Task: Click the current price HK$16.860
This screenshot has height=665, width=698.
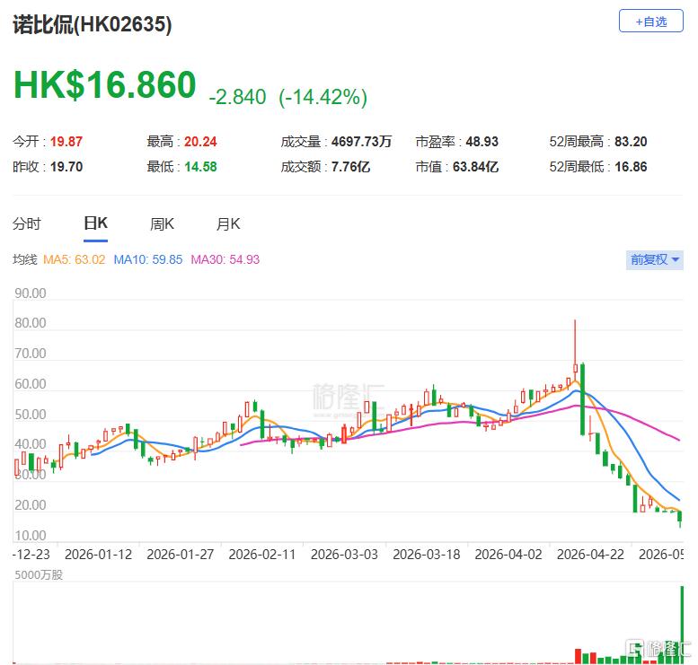Action: (104, 84)
